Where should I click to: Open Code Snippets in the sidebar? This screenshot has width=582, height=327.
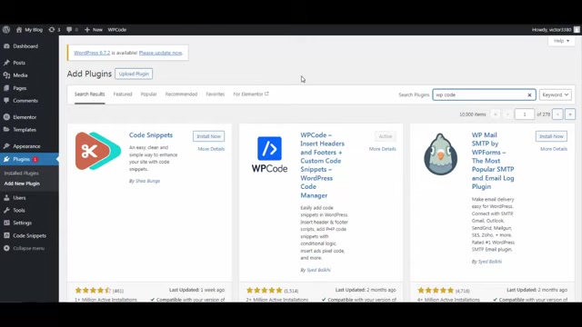[29, 236]
